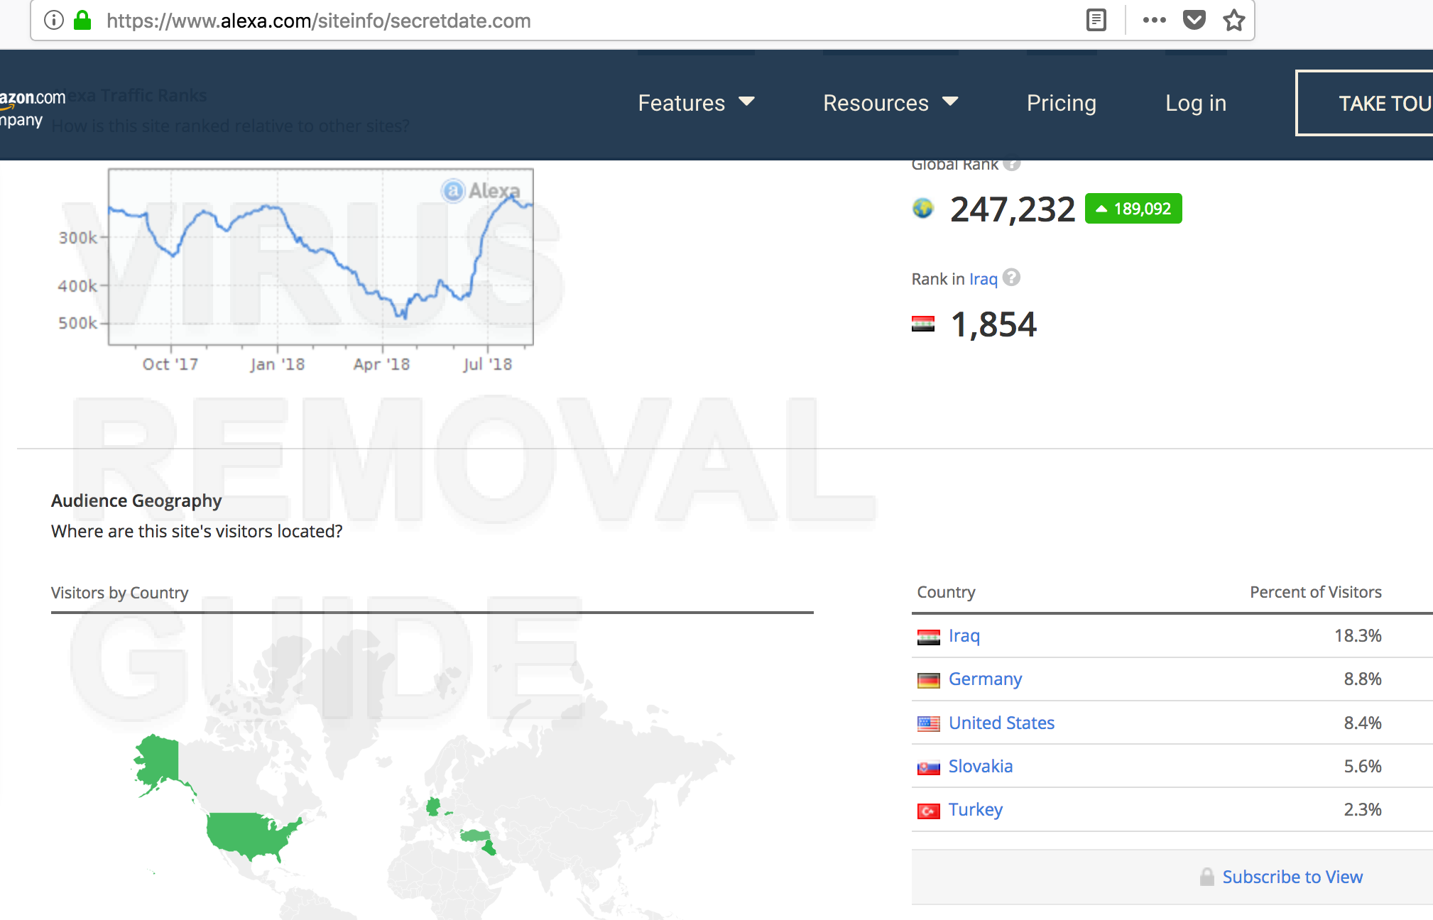Click the Alexa logo on traffic chart
The image size is (1433, 920).
[x=481, y=190]
